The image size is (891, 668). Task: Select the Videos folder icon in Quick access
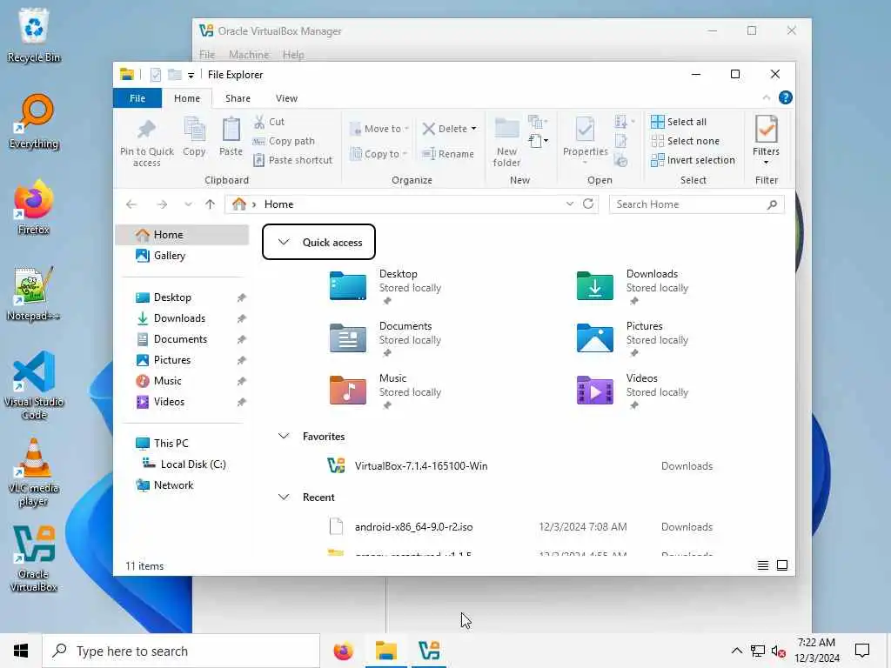pos(595,390)
